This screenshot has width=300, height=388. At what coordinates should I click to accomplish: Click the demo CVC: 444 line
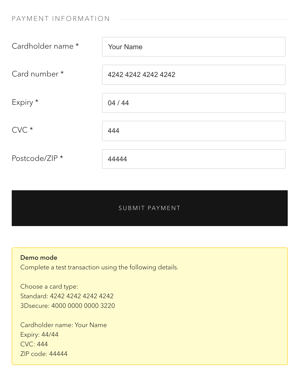coord(34,344)
